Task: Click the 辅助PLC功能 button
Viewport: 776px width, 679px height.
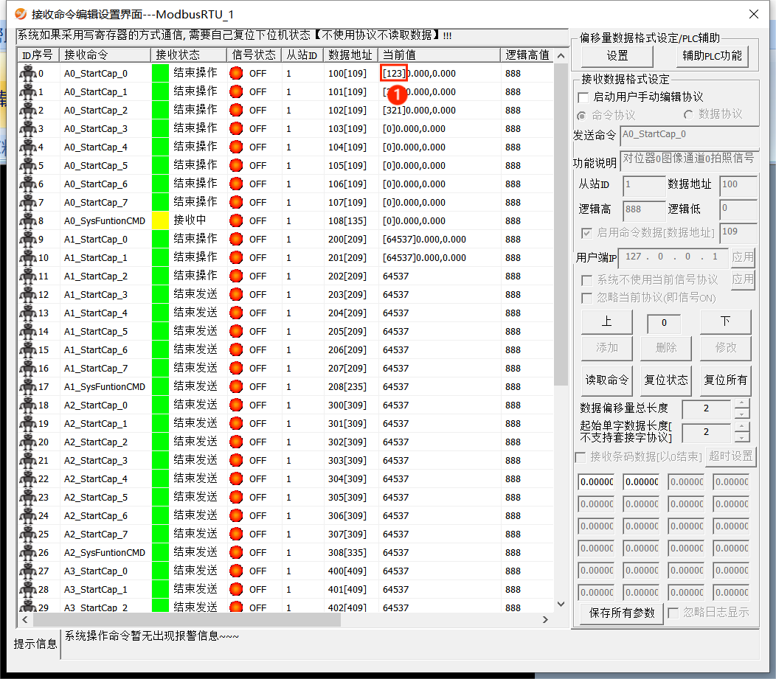Action: [712, 55]
